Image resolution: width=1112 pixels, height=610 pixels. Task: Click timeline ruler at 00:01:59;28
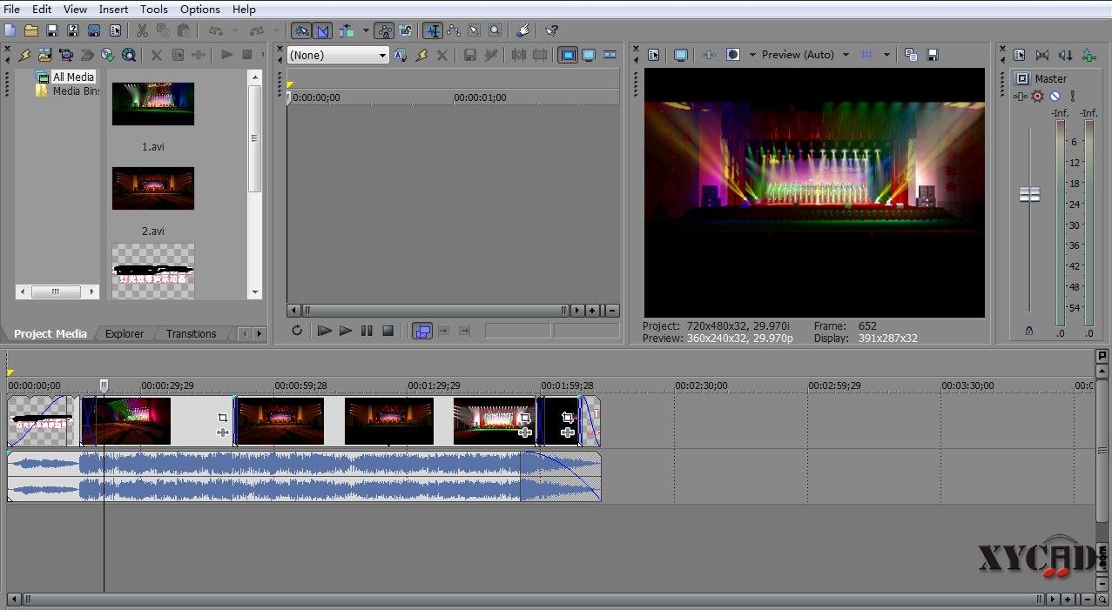coord(568,385)
